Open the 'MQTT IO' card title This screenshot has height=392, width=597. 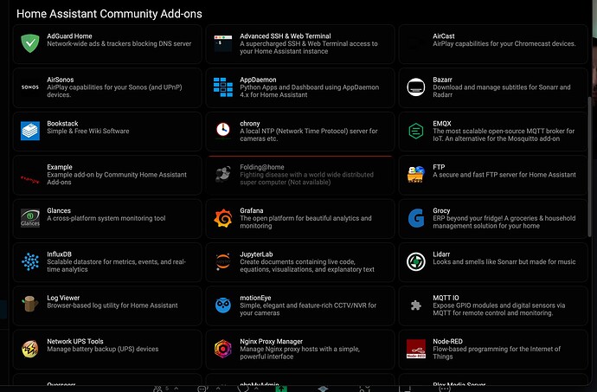tap(446, 298)
